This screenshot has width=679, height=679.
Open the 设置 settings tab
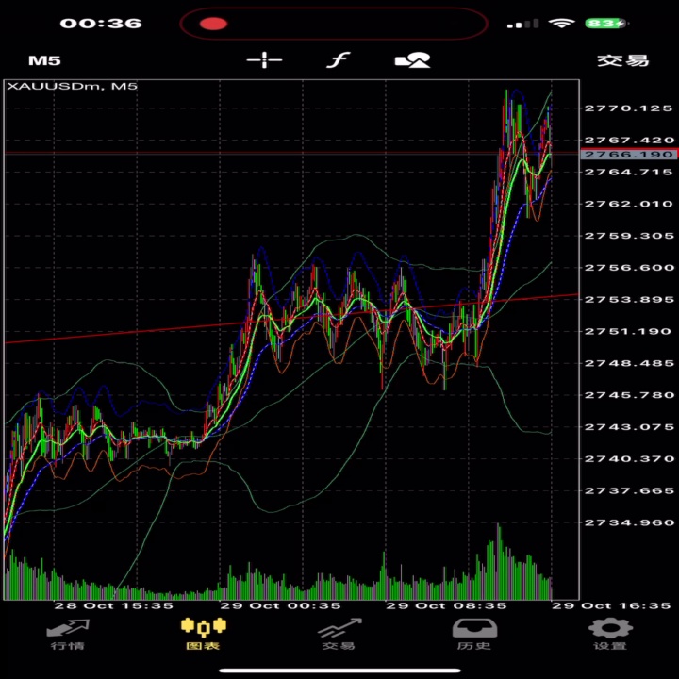(x=610, y=635)
